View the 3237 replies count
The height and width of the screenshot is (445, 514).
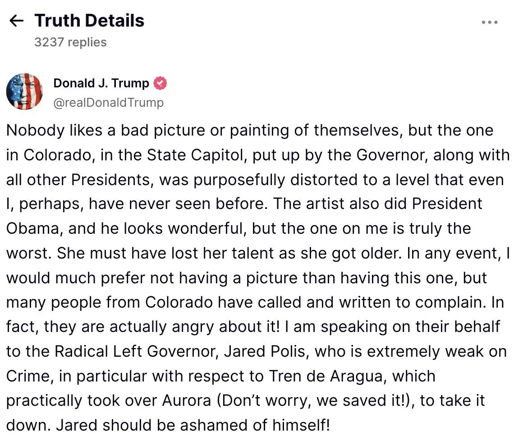pos(70,42)
